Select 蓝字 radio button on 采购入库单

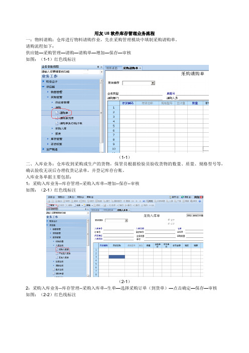[169, 220]
